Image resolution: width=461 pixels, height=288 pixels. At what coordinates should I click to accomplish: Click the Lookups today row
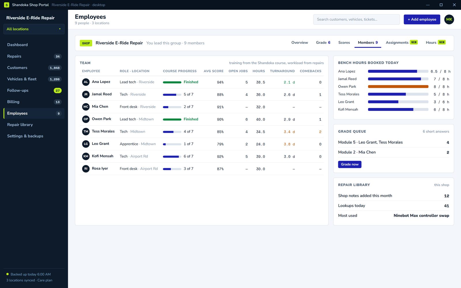pos(394,206)
